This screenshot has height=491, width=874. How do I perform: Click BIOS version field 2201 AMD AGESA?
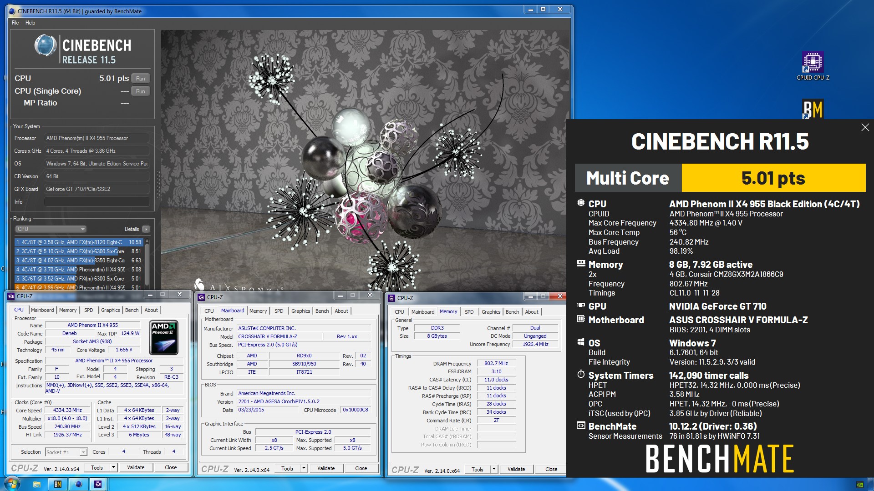coord(304,401)
